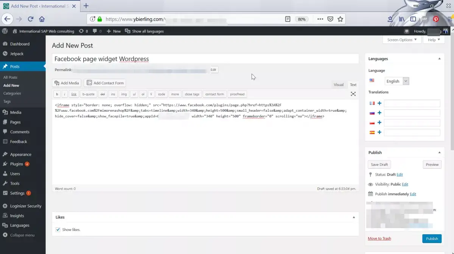
Task: Click the blue Publish button
Action: coord(432,238)
